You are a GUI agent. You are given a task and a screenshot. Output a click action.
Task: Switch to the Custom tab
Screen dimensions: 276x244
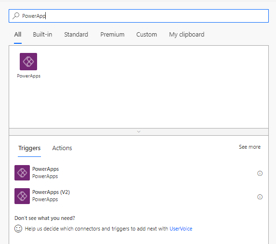146,35
